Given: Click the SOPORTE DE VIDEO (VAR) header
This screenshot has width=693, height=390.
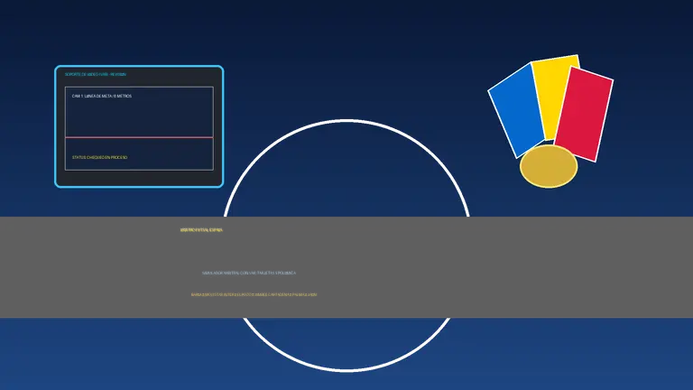Looking at the screenshot, I should click(x=96, y=74).
